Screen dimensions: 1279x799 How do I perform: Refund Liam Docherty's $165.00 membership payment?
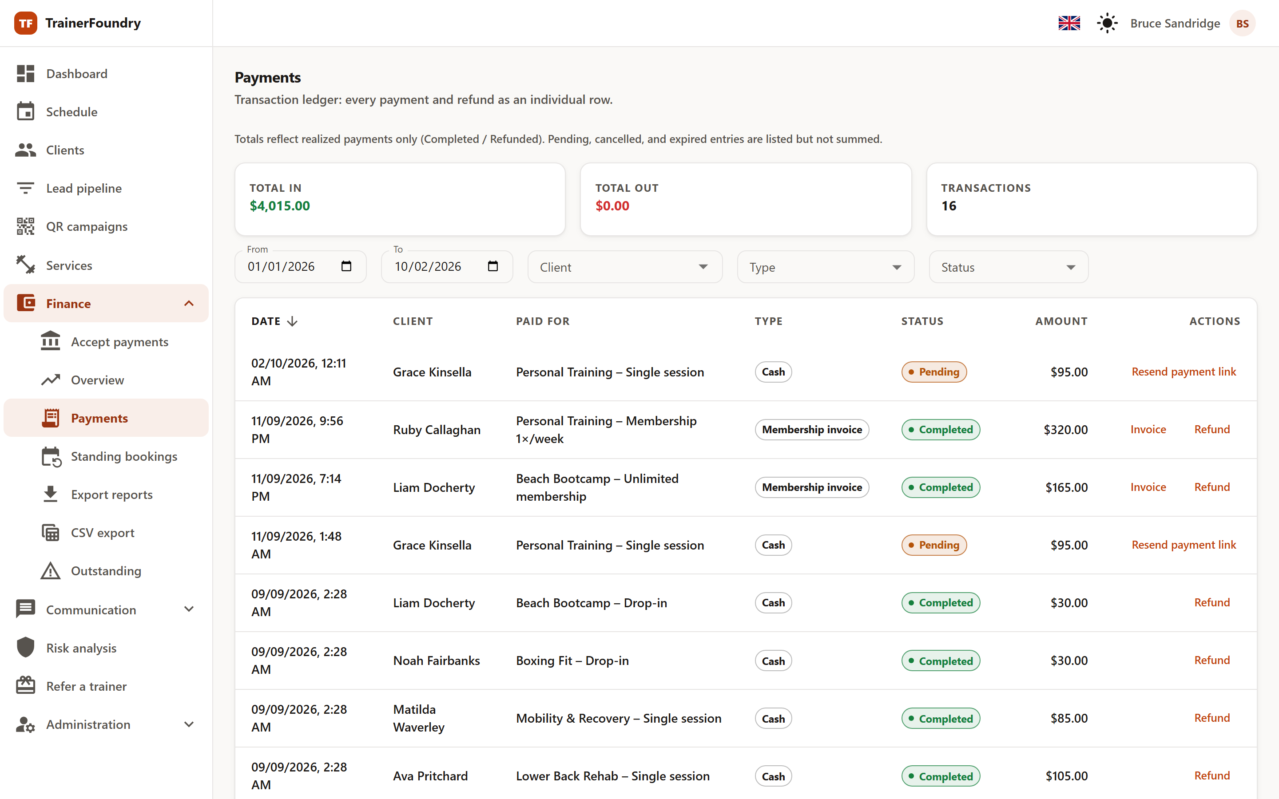(1211, 487)
